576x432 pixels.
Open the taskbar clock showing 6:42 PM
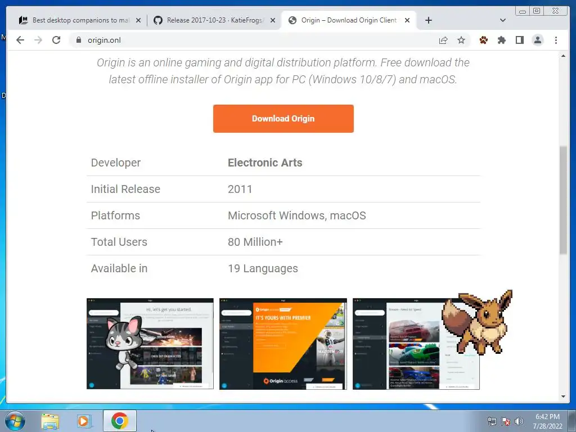point(547,421)
